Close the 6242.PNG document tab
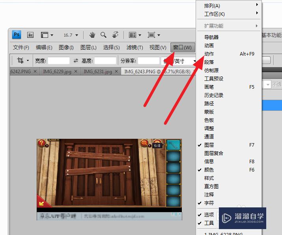This screenshot has height=235, width=282. pyautogui.click(x=35, y=71)
